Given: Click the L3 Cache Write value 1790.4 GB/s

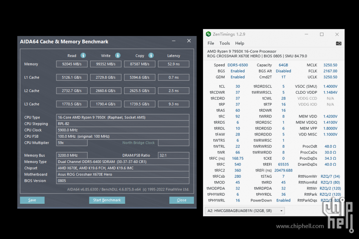Looking at the screenshot, I should [x=106, y=104].
